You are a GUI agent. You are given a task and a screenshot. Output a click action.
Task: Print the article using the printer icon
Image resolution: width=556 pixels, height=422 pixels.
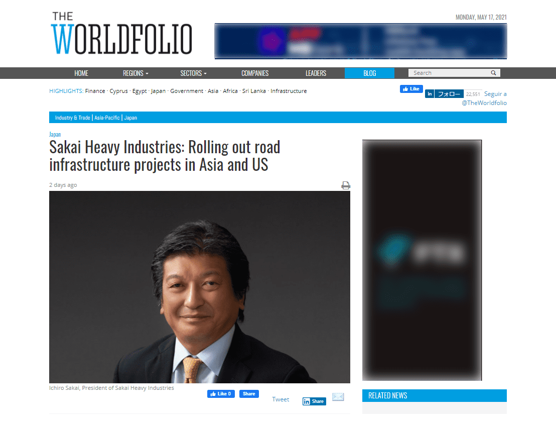pyautogui.click(x=346, y=185)
